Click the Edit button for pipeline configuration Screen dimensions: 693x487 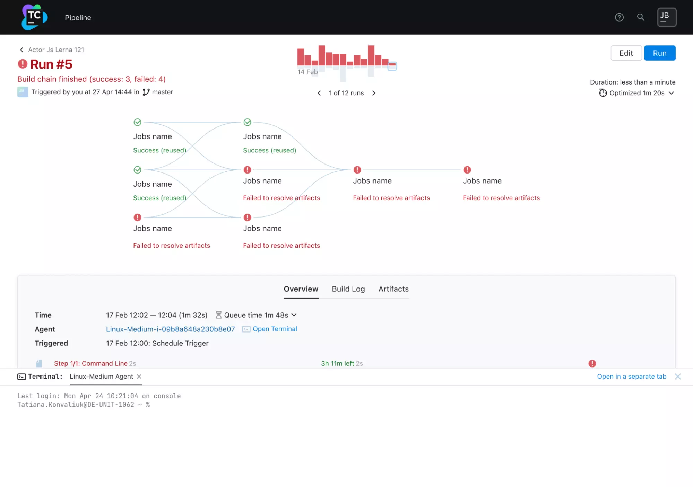point(626,53)
